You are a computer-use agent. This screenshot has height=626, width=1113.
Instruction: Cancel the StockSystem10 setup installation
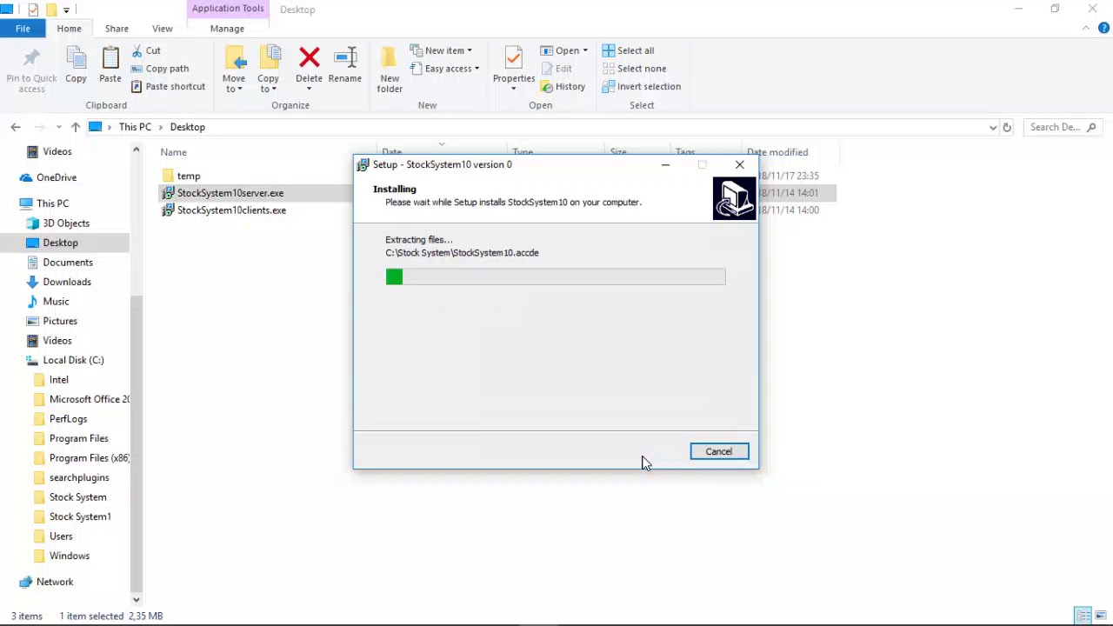click(719, 451)
